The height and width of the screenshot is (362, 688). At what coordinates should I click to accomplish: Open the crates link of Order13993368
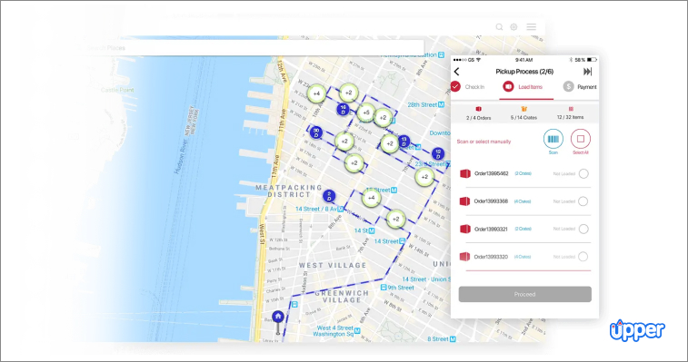point(523,201)
